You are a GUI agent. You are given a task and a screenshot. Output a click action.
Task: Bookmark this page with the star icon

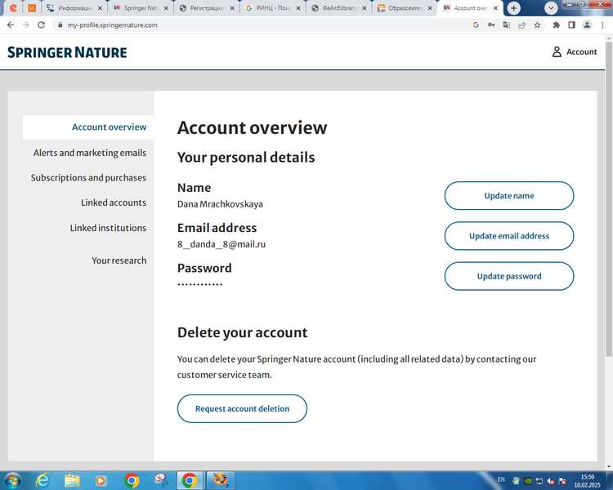pyautogui.click(x=537, y=25)
